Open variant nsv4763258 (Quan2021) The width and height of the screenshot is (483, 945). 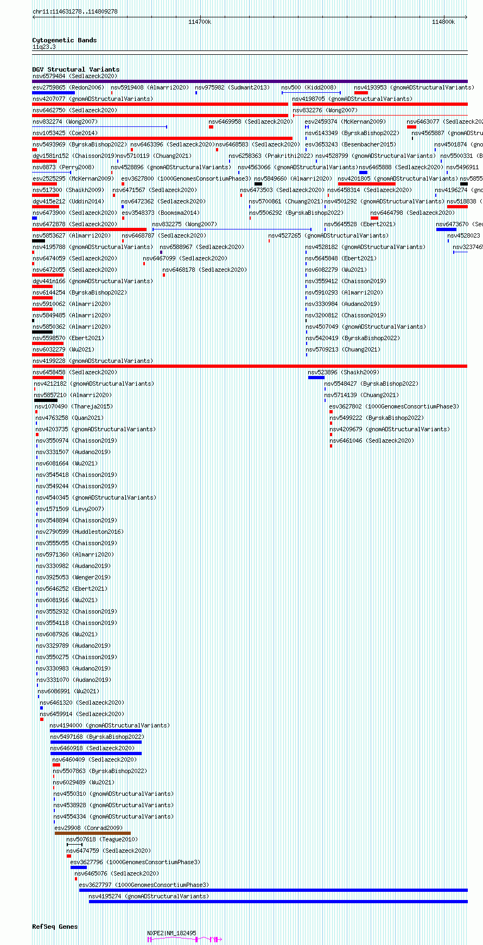[x=69, y=418]
